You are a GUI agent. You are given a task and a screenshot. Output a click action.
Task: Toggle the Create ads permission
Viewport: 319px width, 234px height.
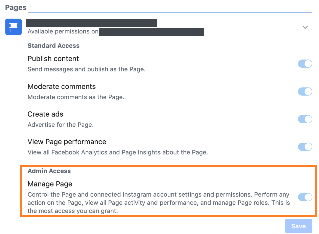[305, 119]
